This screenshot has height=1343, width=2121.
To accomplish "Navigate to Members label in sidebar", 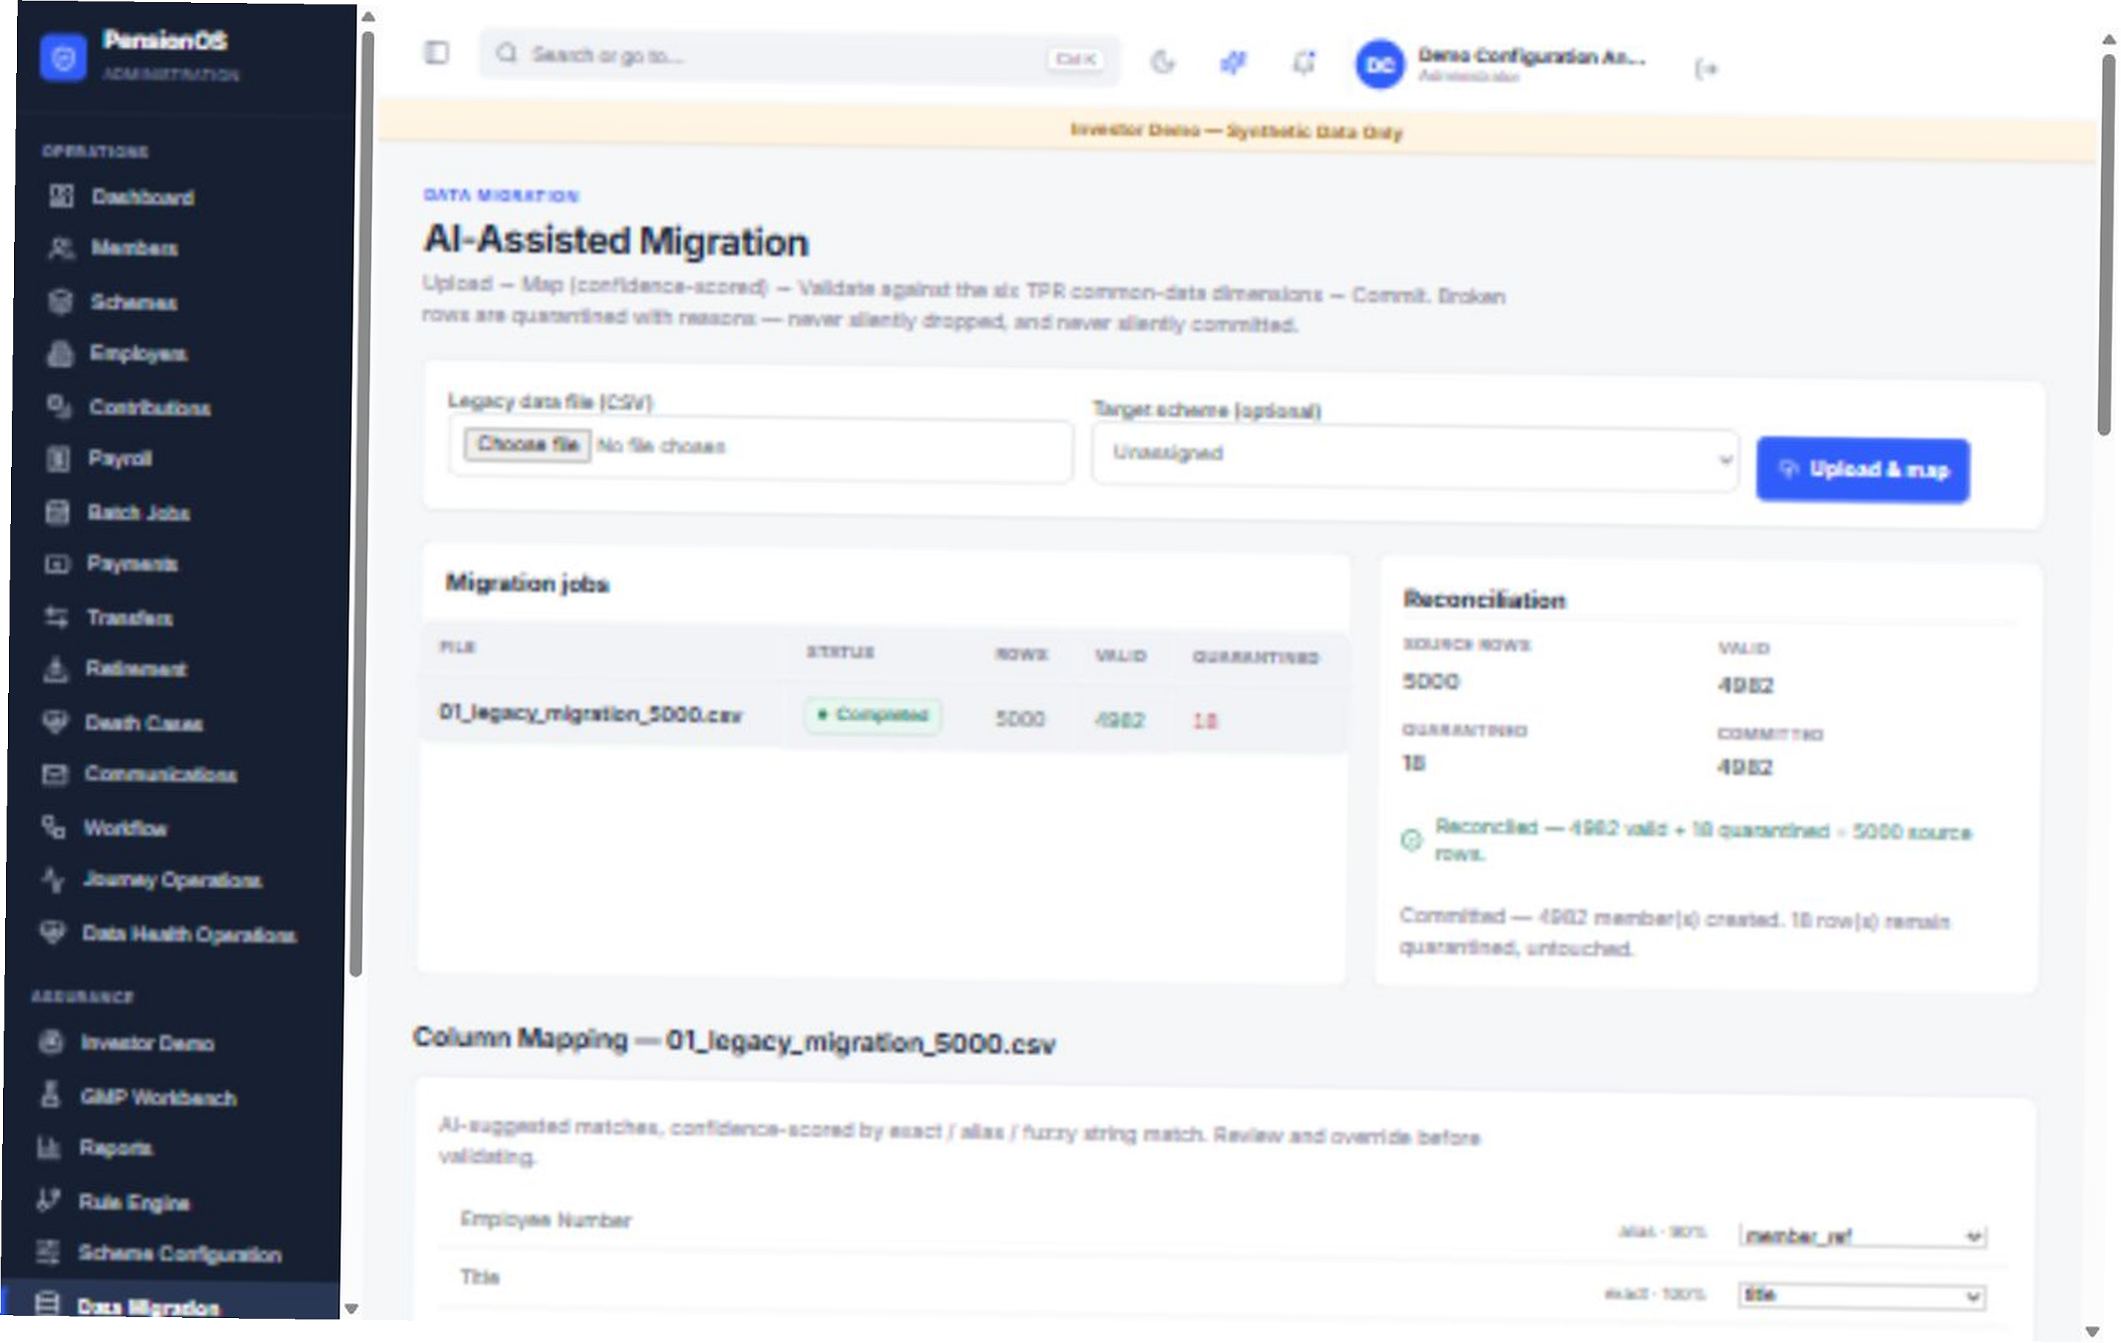I will tap(135, 249).
